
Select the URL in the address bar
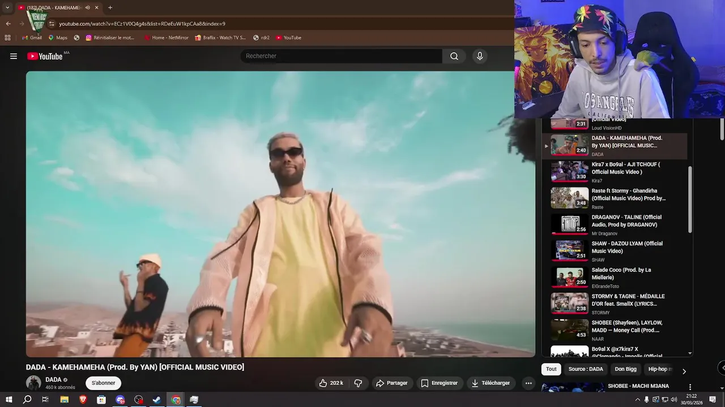click(x=142, y=24)
